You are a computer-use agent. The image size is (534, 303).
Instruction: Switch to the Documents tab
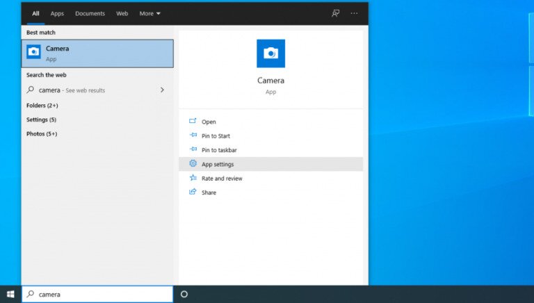click(90, 13)
